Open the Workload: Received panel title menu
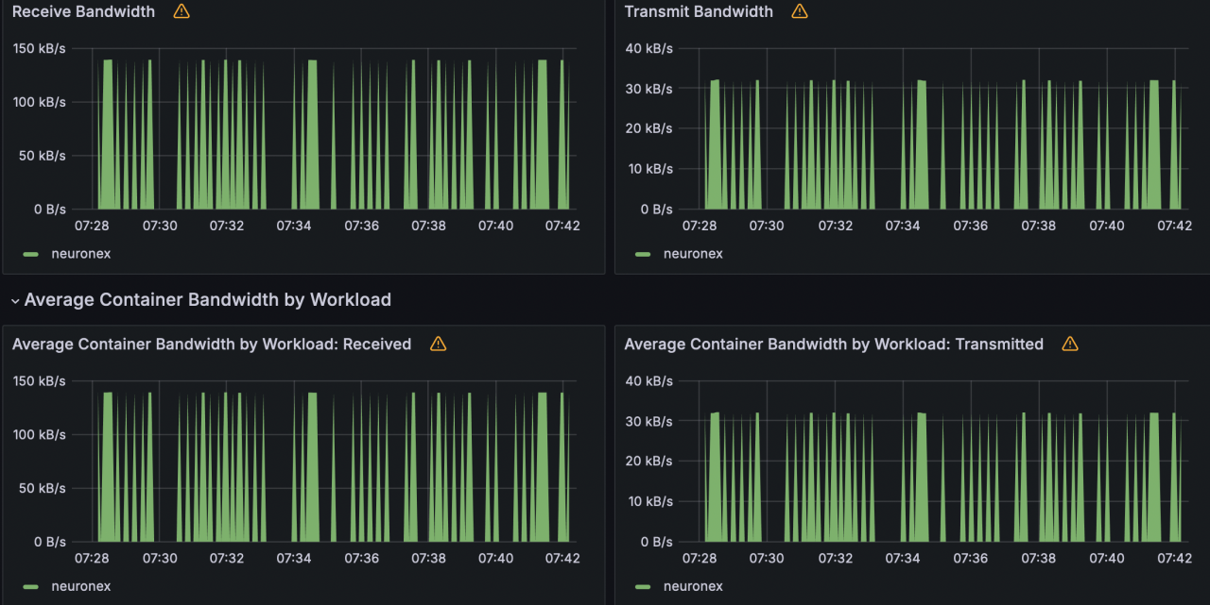This screenshot has height=605, width=1210. tap(212, 345)
